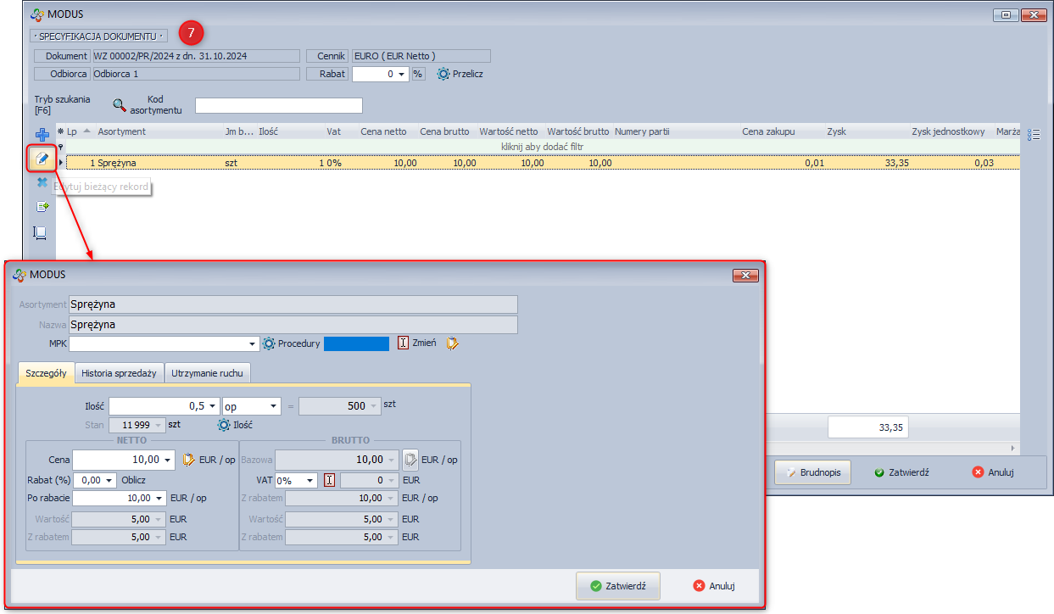Click the Przelicz gear icon

pos(443,74)
